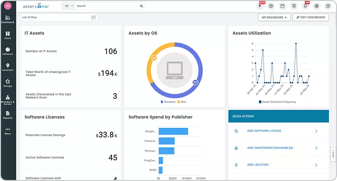337x181 pixels.
Task: Open the Help side tab
Action: (x=333, y=154)
